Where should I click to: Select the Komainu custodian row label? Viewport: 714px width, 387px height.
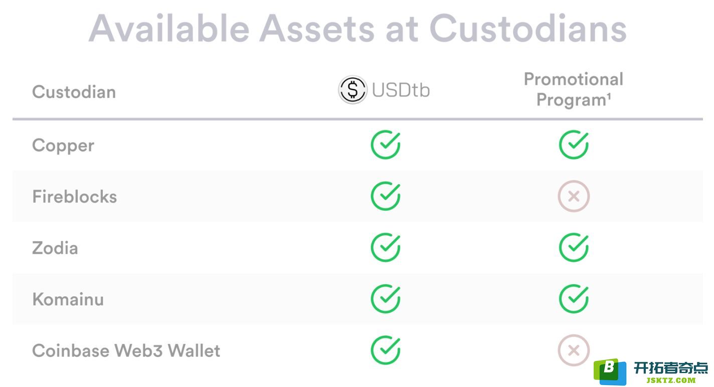pos(68,299)
